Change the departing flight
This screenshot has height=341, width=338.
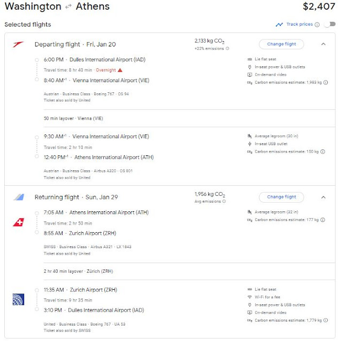point(281,44)
